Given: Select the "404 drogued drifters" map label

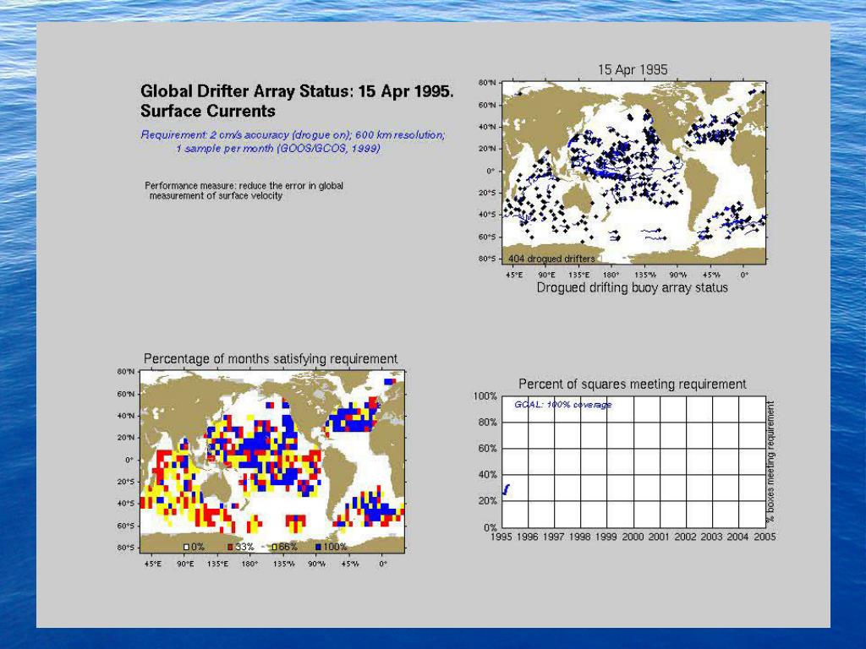Looking at the screenshot, I should pyautogui.click(x=551, y=259).
